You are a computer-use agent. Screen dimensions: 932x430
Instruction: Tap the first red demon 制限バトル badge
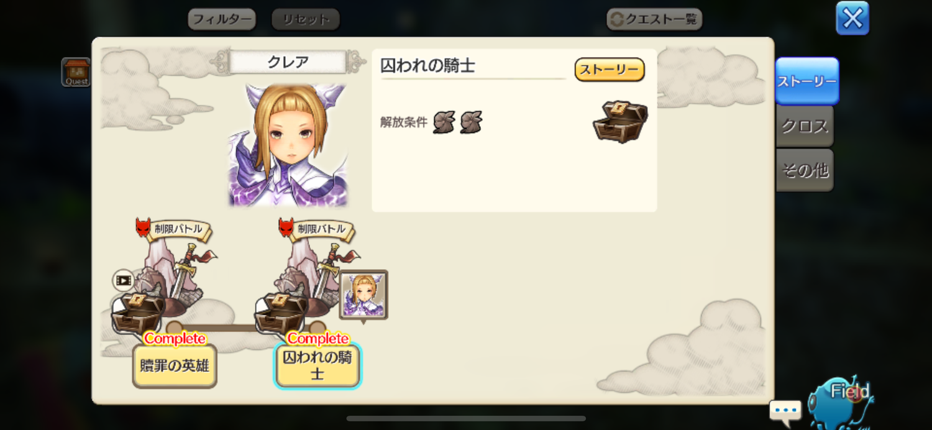click(144, 227)
